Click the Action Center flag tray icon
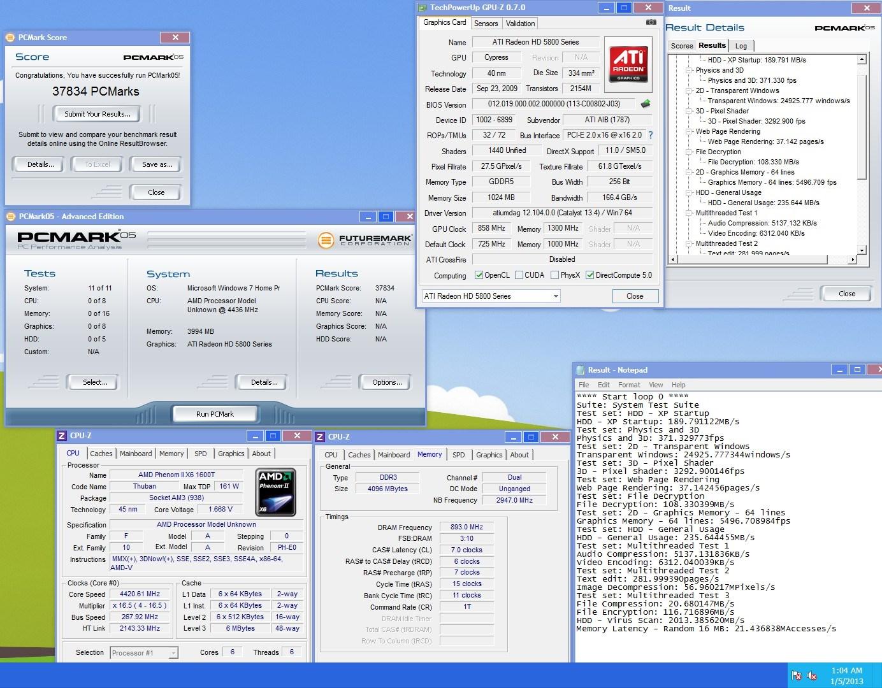Viewport: 882px width, 688px height. (796, 676)
